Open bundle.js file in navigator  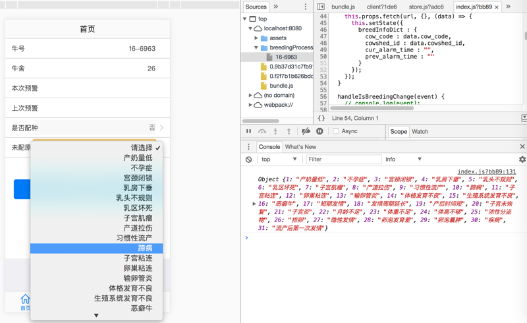(281, 86)
